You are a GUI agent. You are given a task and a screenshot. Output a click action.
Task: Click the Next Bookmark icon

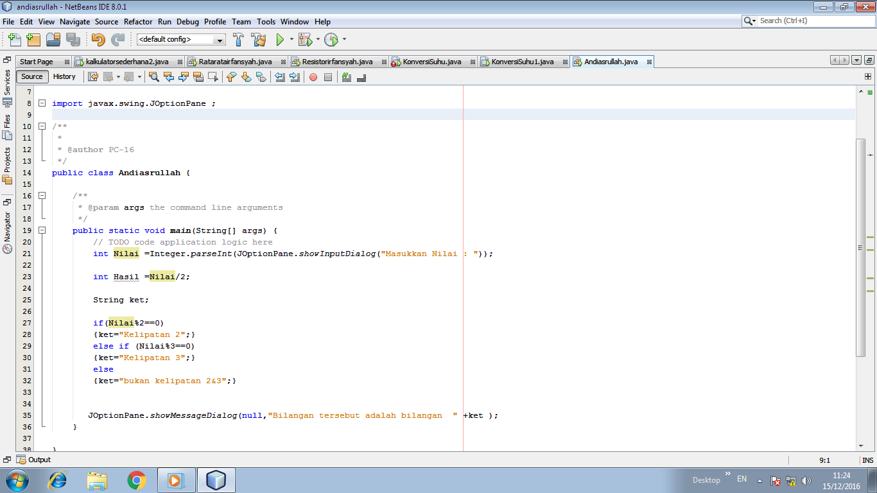pos(246,77)
